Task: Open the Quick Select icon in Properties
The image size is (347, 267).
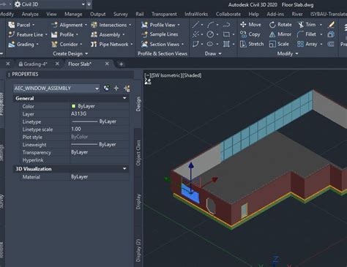Action: pyautogui.click(x=127, y=88)
